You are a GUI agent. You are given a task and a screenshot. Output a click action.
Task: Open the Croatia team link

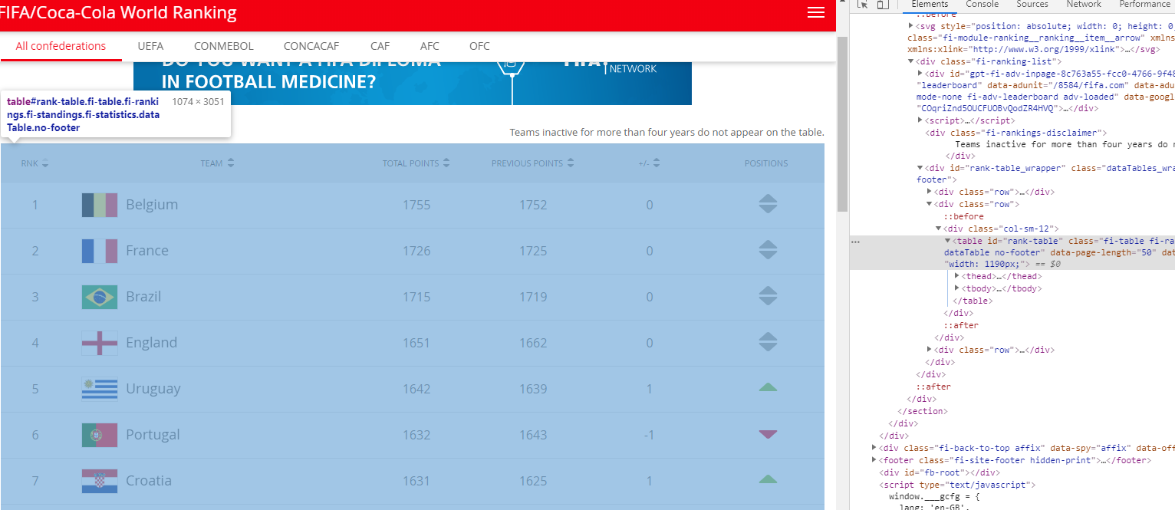click(149, 481)
